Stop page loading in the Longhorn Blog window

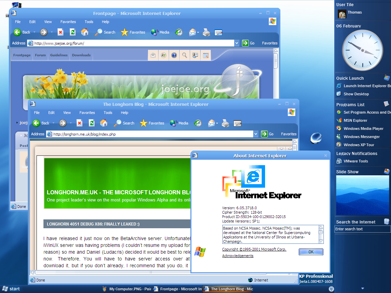coord(79,123)
